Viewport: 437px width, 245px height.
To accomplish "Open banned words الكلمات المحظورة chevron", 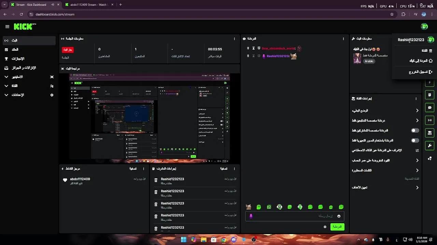I will (417, 170).
